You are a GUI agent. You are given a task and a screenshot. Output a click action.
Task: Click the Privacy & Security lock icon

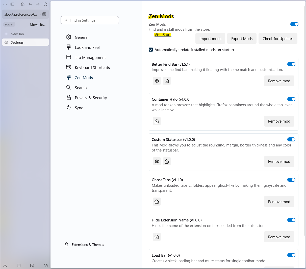coord(69,97)
